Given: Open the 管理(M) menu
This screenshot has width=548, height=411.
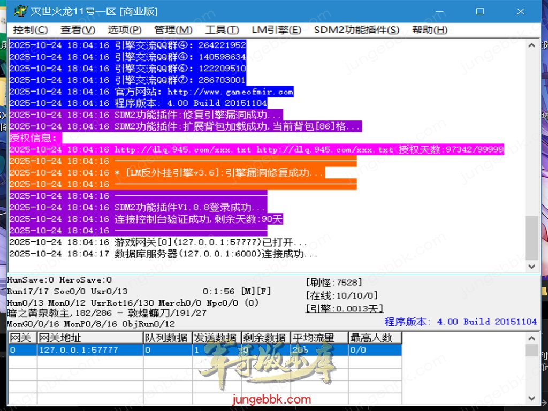Looking at the screenshot, I should pyautogui.click(x=173, y=30).
